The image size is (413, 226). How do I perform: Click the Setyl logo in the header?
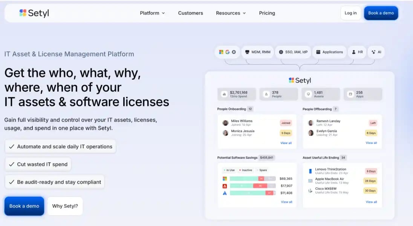pyautogui.click(x=34, y=13)
